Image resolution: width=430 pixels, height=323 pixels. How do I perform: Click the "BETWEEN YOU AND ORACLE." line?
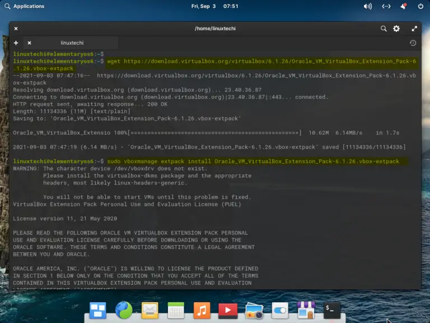(x=52, y=255)
